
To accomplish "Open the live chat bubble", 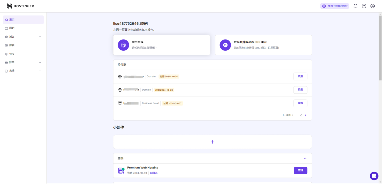I will (374, 176).
